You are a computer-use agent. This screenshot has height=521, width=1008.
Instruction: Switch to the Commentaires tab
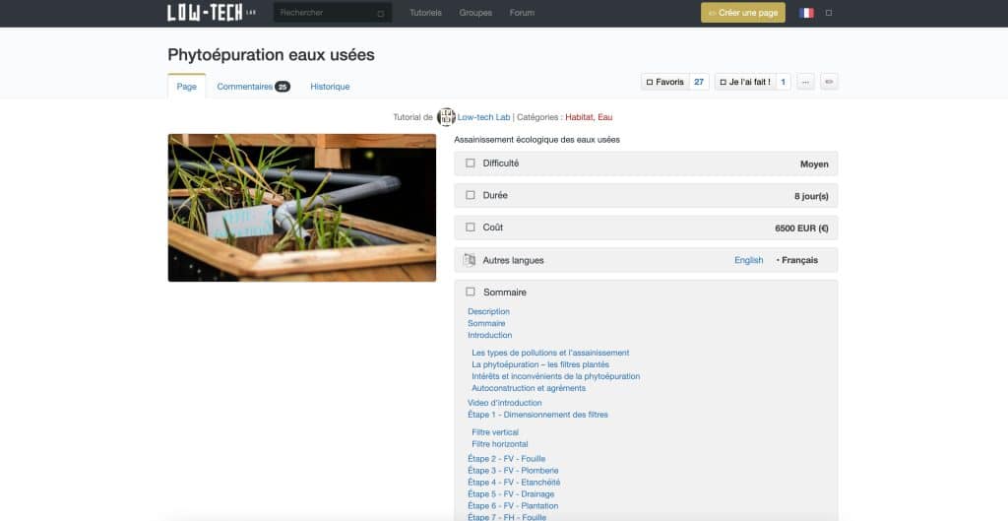[253, 87]
